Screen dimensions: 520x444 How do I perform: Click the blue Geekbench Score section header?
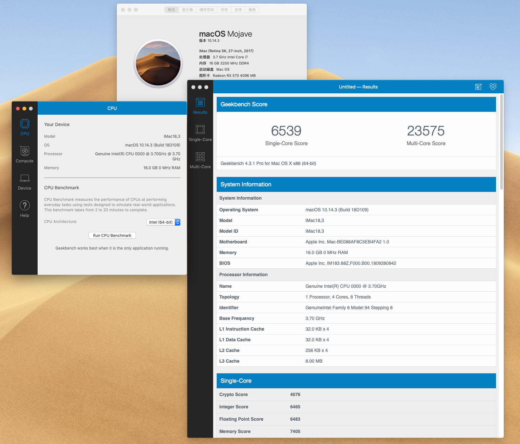pyautogui.click(x=356, y=104)
